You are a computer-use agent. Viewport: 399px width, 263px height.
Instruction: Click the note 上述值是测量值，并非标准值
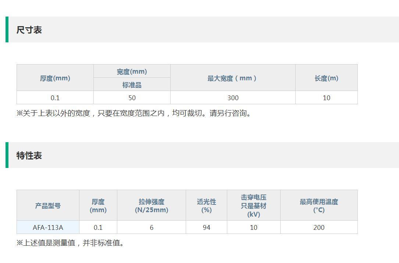click(70, 243)
